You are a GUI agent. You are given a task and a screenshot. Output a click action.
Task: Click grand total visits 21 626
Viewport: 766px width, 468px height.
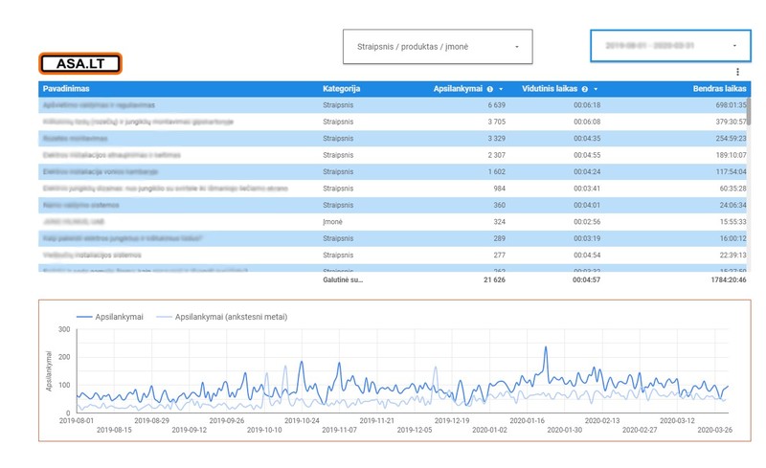click(x=494, y=279)
